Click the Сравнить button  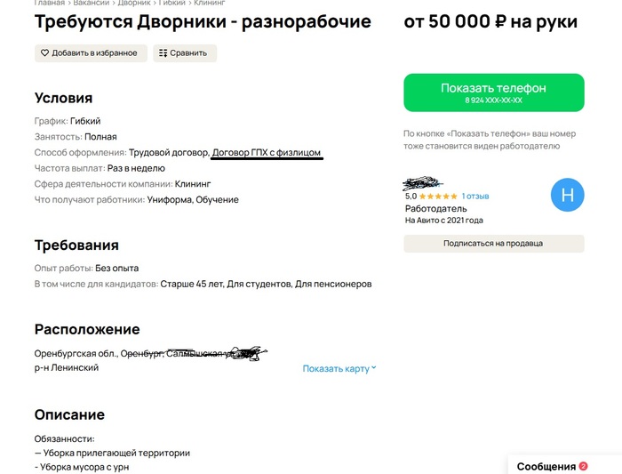[185, 53]
